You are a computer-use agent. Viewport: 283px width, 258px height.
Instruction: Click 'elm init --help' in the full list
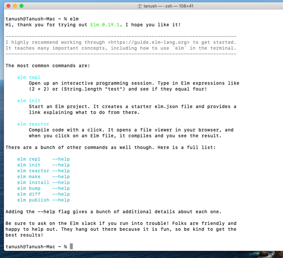pos(44,165)
